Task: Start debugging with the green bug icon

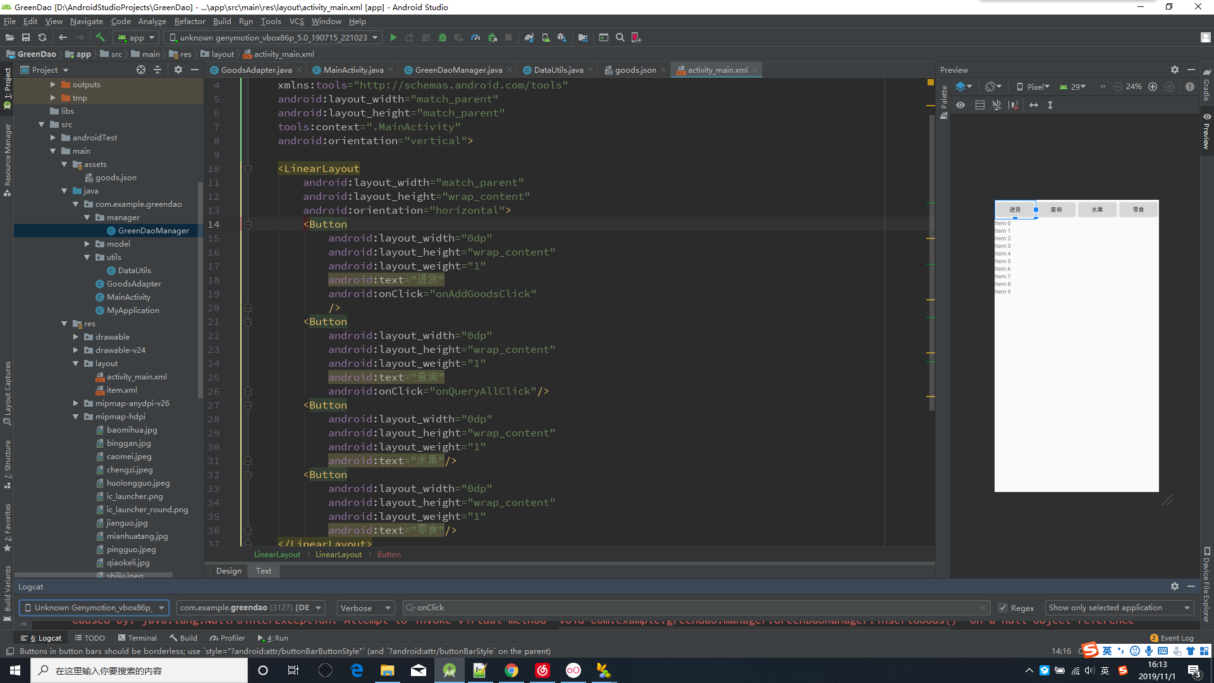Action: click(x=443, y=38)
